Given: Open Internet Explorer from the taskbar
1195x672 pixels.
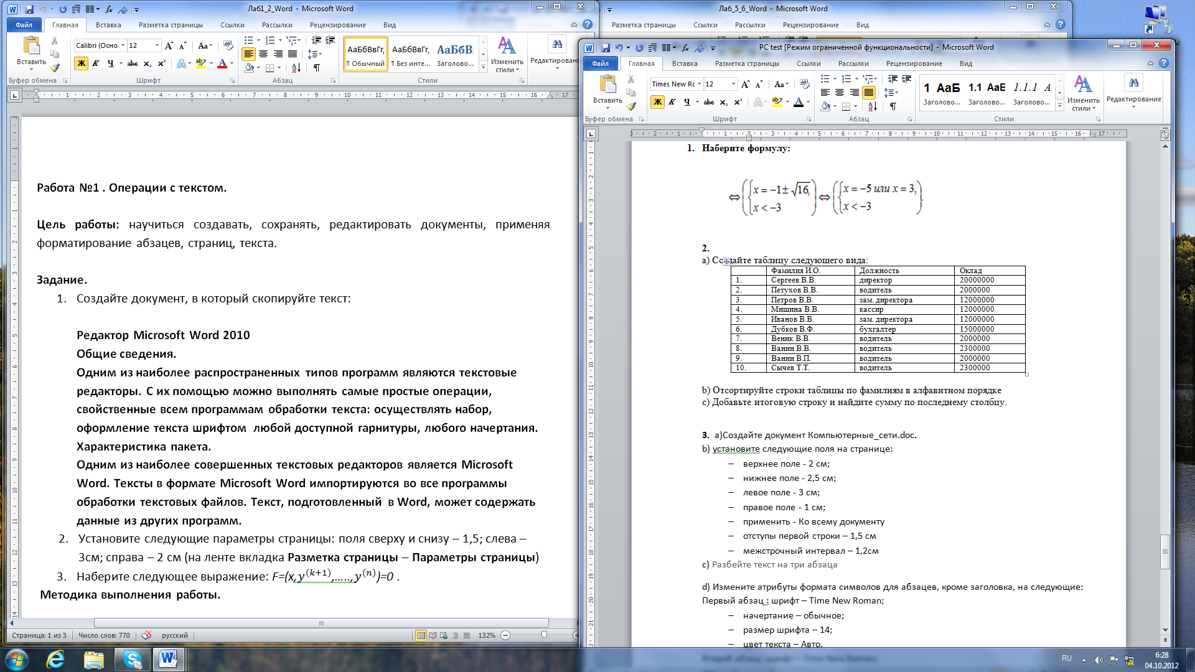Looking at the screenshot, I should [55, 659].
